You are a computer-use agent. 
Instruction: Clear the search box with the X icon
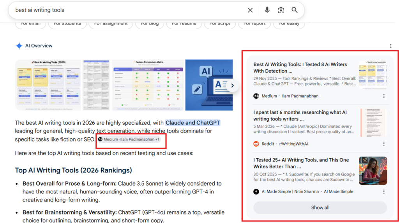point(250,10)
